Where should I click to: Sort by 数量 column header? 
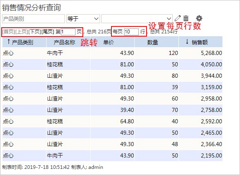pyautogui.click(x=153, y=42)
